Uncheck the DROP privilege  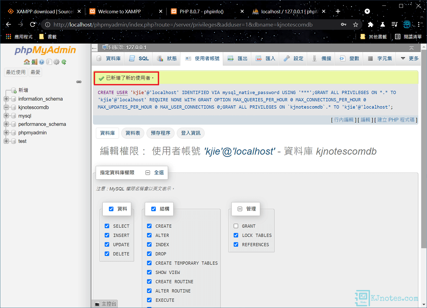pos(149,254)
